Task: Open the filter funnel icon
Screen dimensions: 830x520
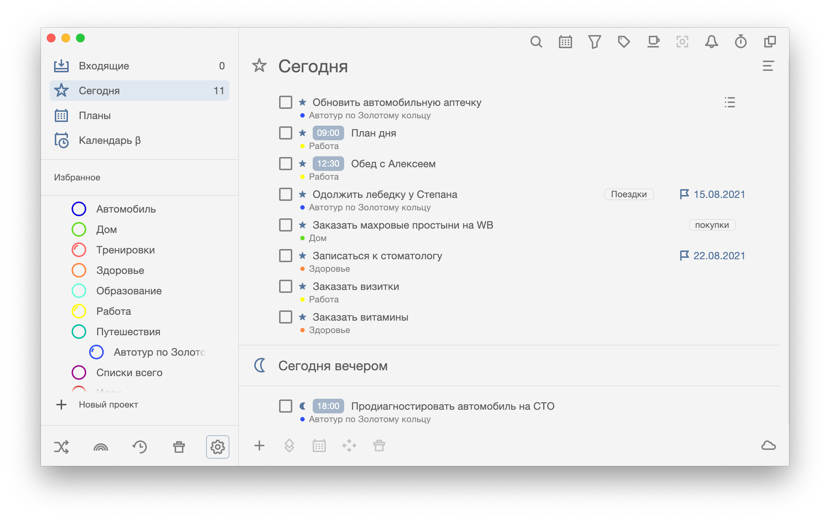Action: 594,42
